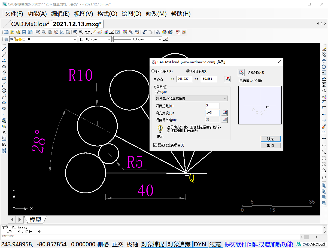The image size is (328, 248).
Task: Select the 环形阵列 radio button
Action: coord(188,71)
